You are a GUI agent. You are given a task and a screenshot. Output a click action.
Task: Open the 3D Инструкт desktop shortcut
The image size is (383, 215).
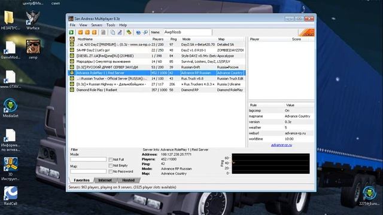tap(11, 168)
